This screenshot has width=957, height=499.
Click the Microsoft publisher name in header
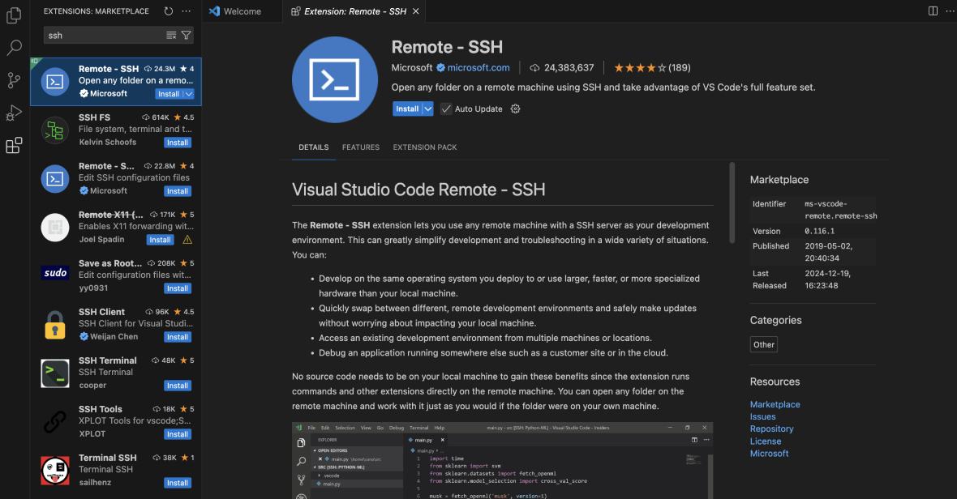click(411, 67)
